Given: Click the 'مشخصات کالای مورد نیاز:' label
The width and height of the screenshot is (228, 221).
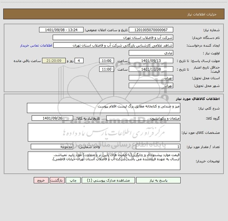Looking at the screenshot, I should coord(201,133).
